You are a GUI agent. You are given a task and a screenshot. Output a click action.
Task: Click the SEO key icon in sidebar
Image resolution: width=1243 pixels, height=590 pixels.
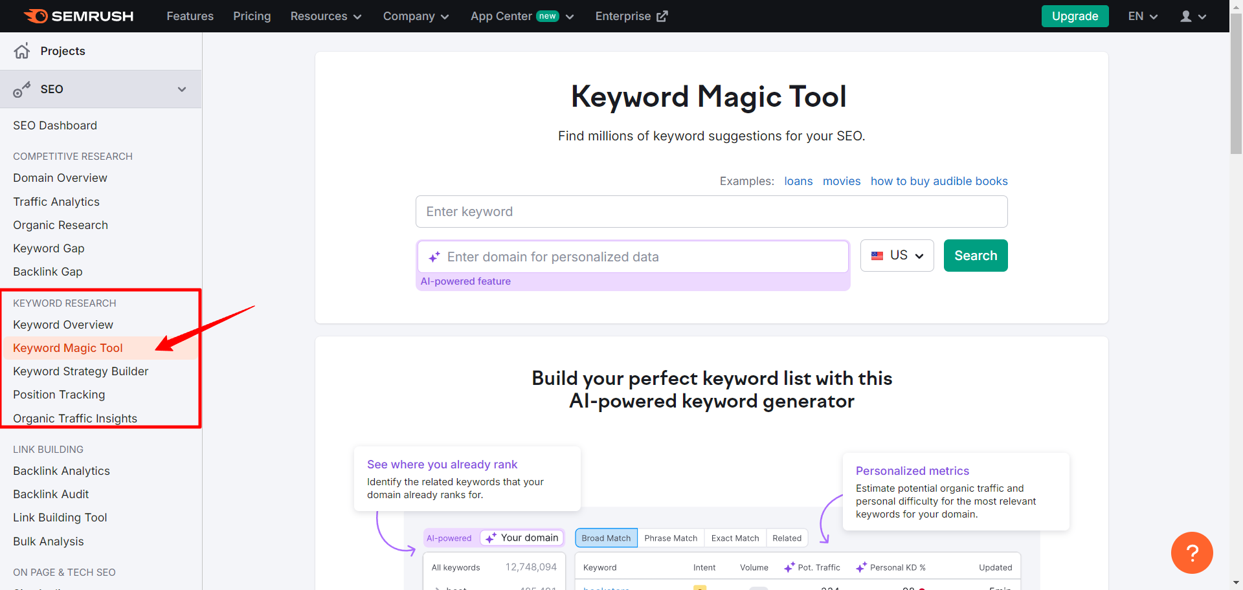coord(22,89)
